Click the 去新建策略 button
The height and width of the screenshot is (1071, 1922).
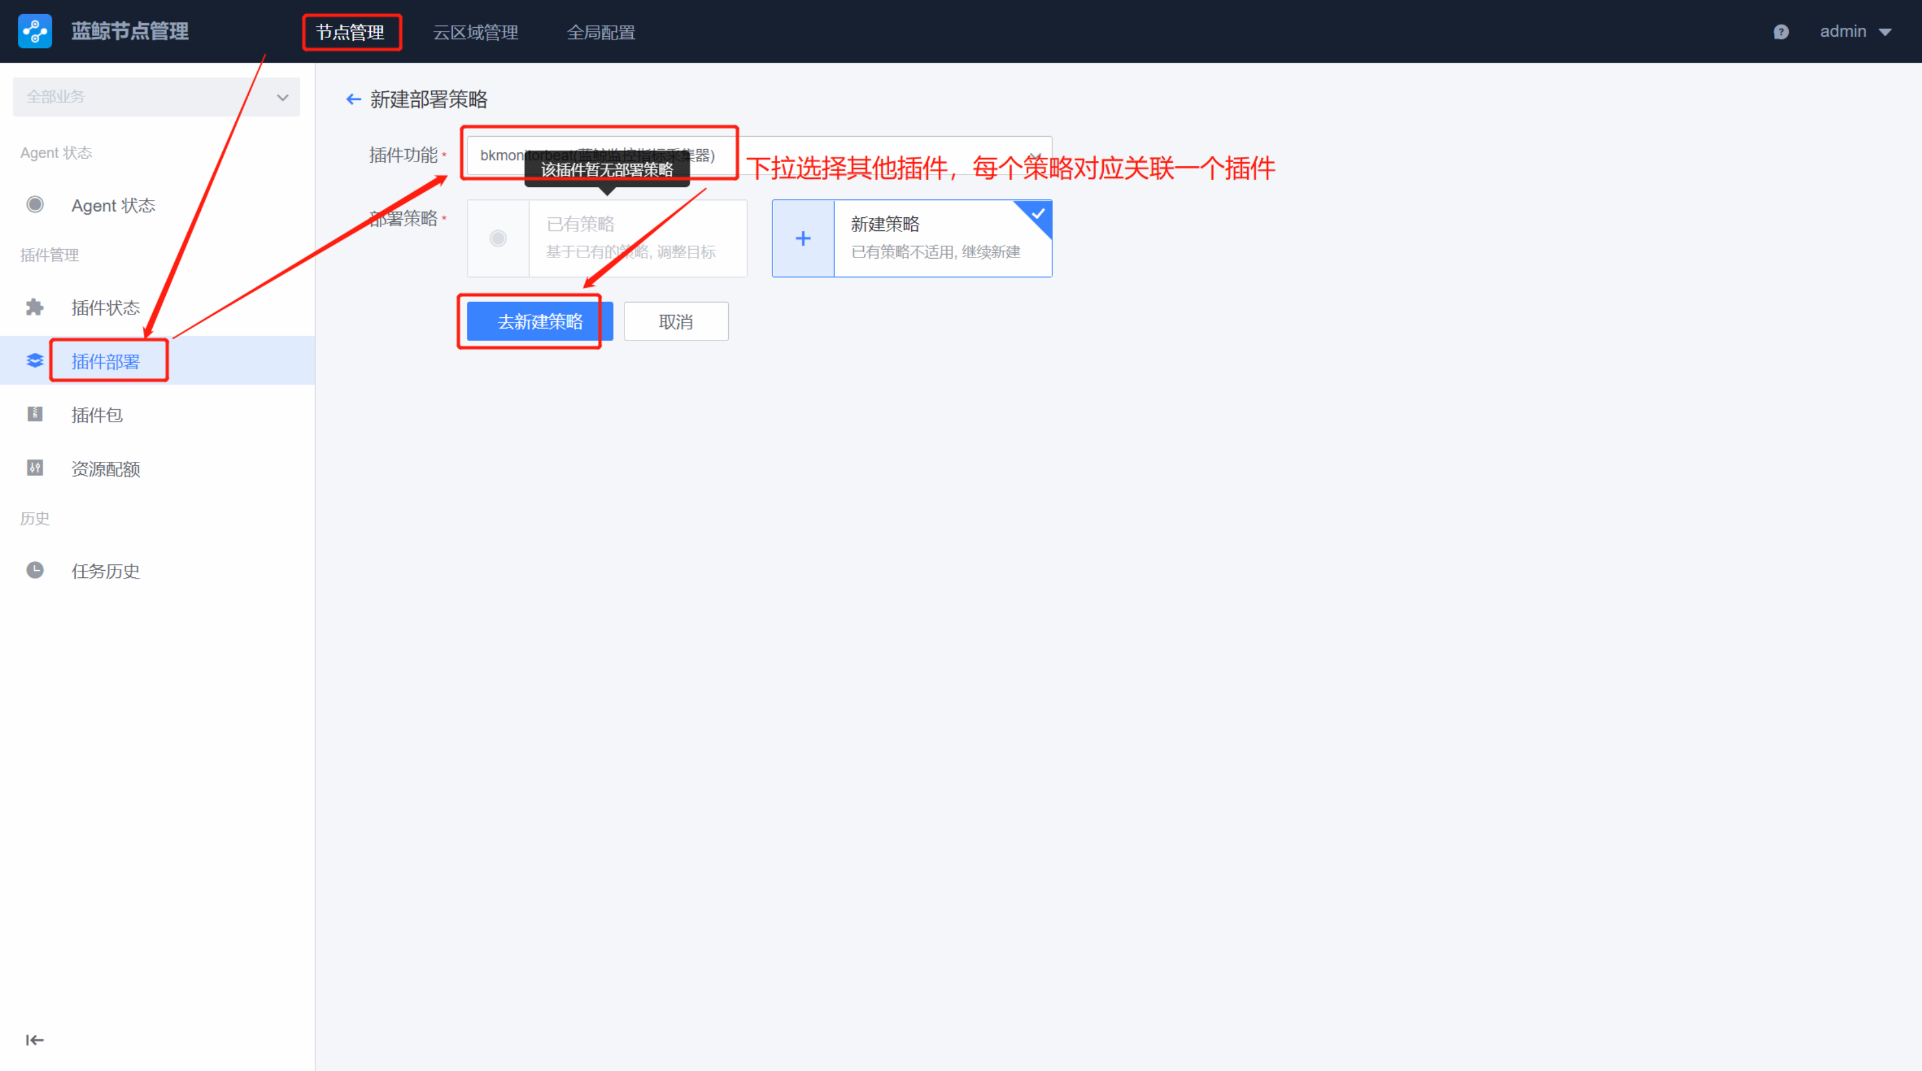[539, 321]
